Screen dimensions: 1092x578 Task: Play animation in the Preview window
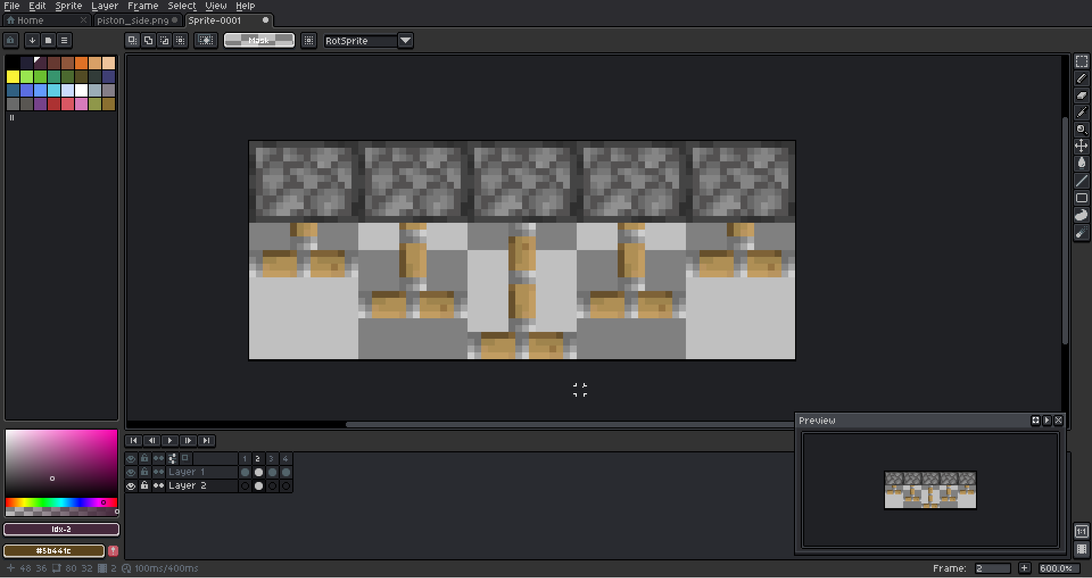(x=1046, y=421)
